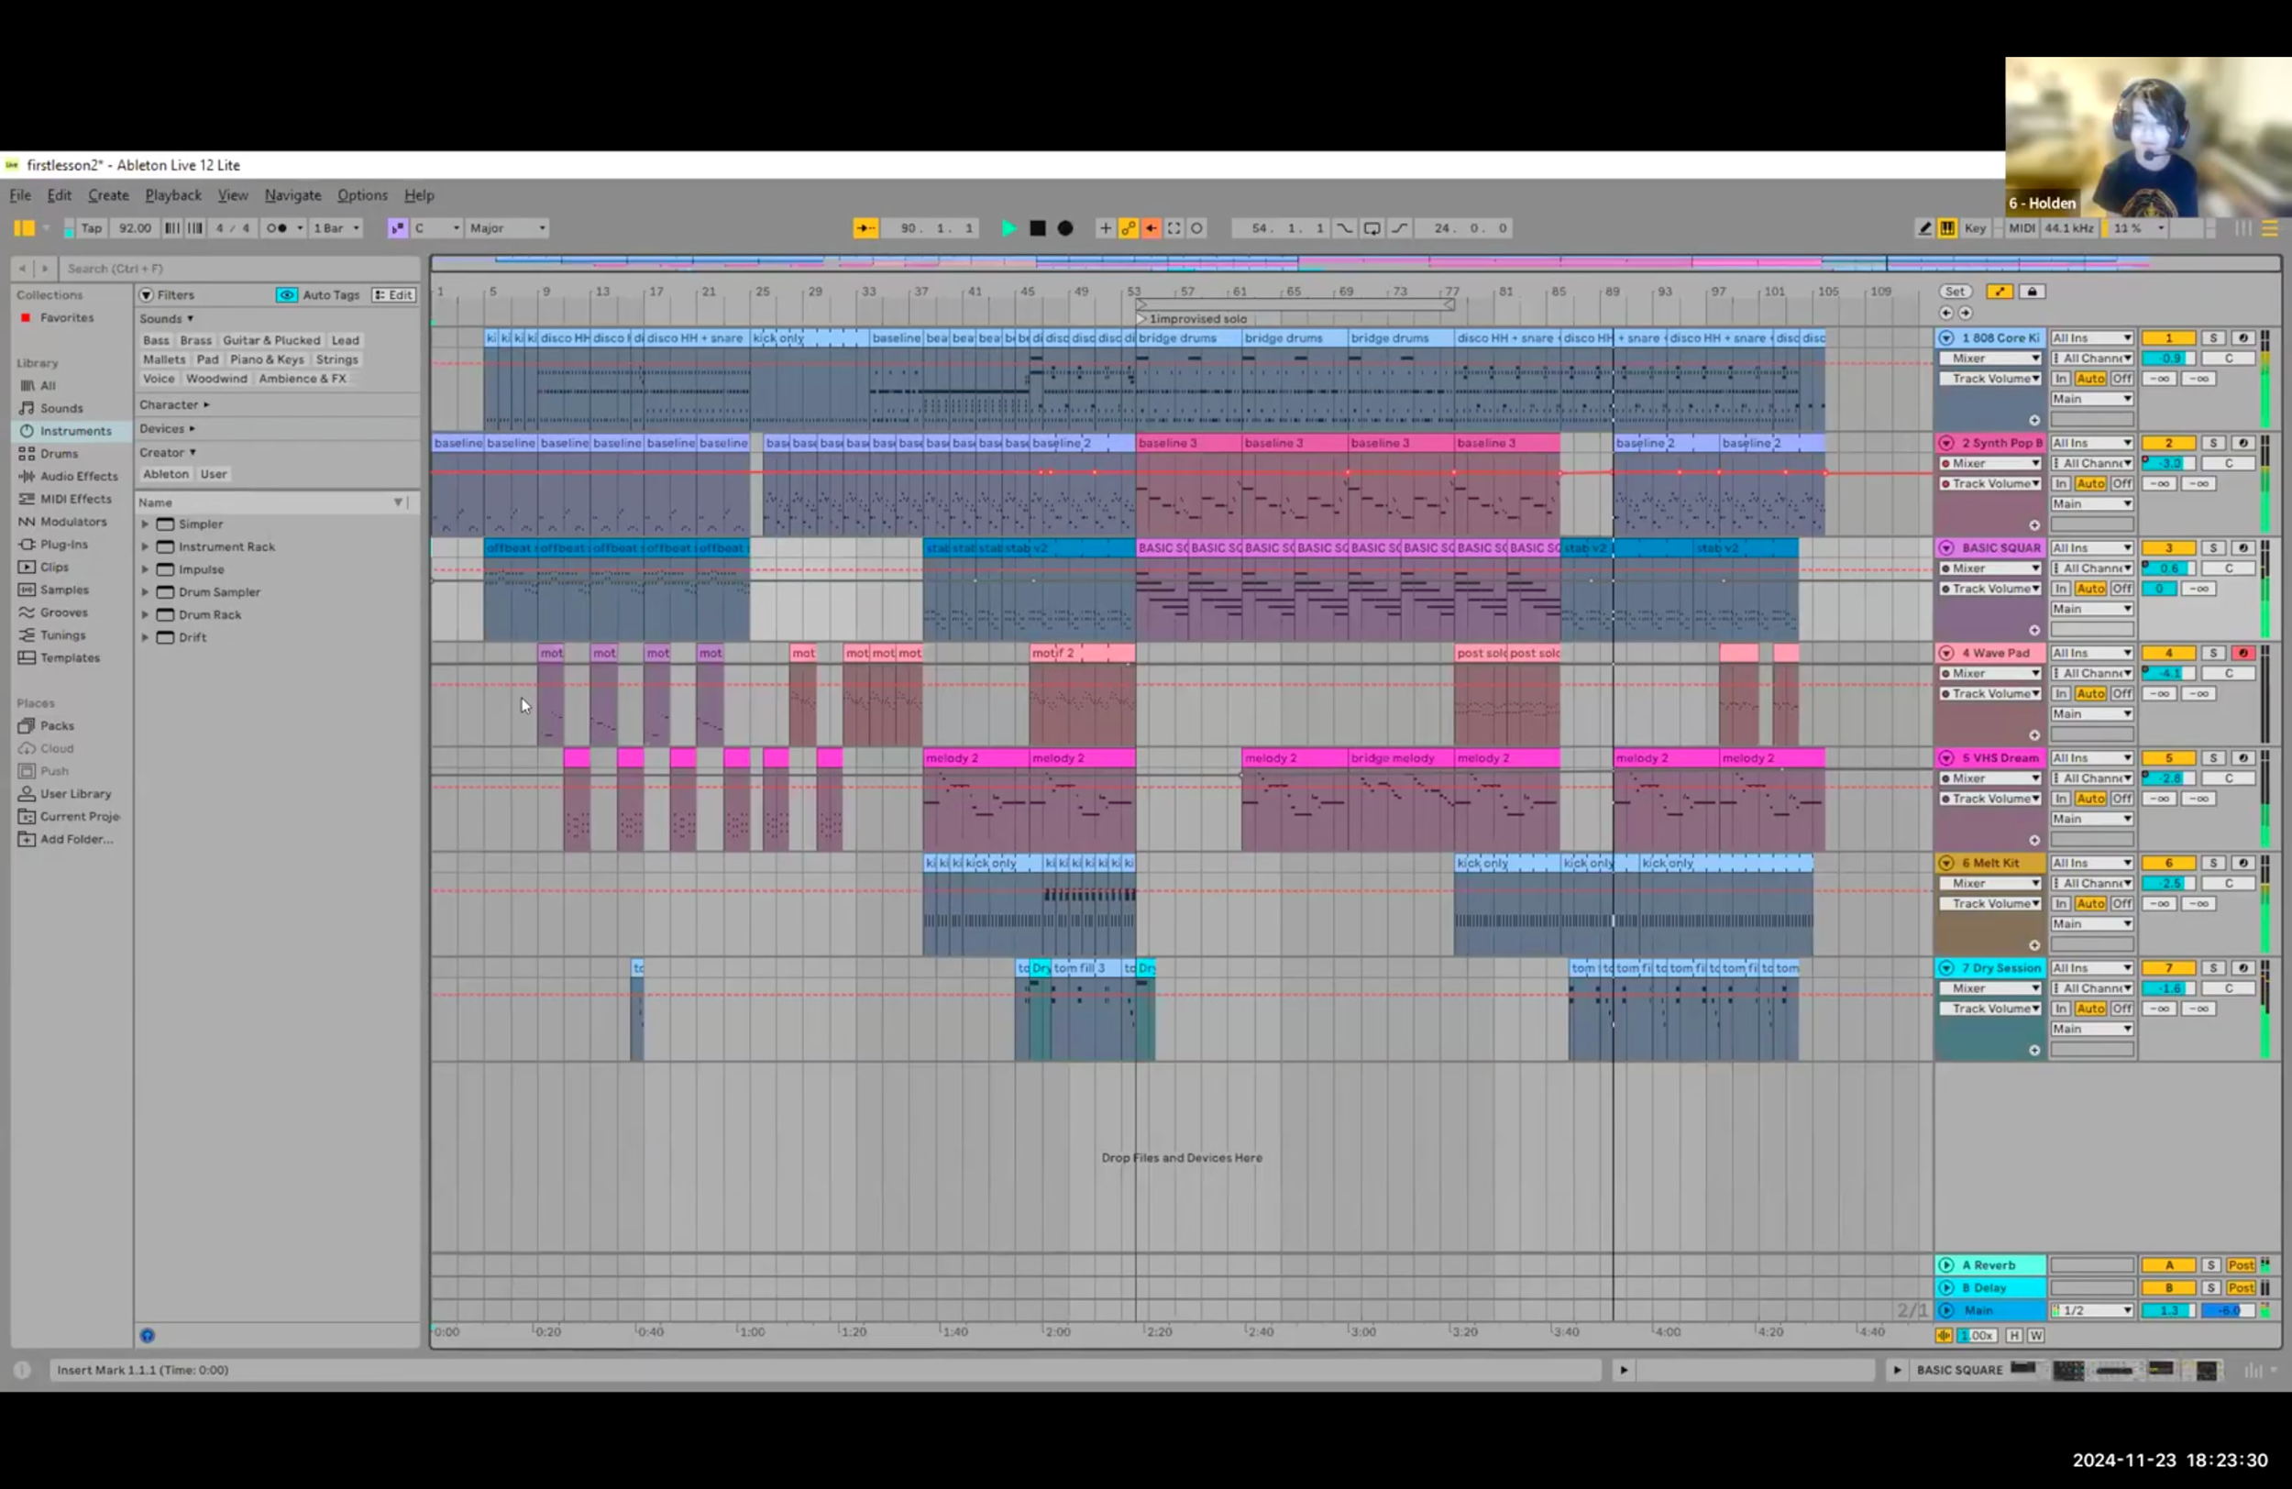Screen dimensions: 2292x1489
Task: Toggle Draw Mode pencil icon
Action: pyautogui.click(x=1924, y=228)
